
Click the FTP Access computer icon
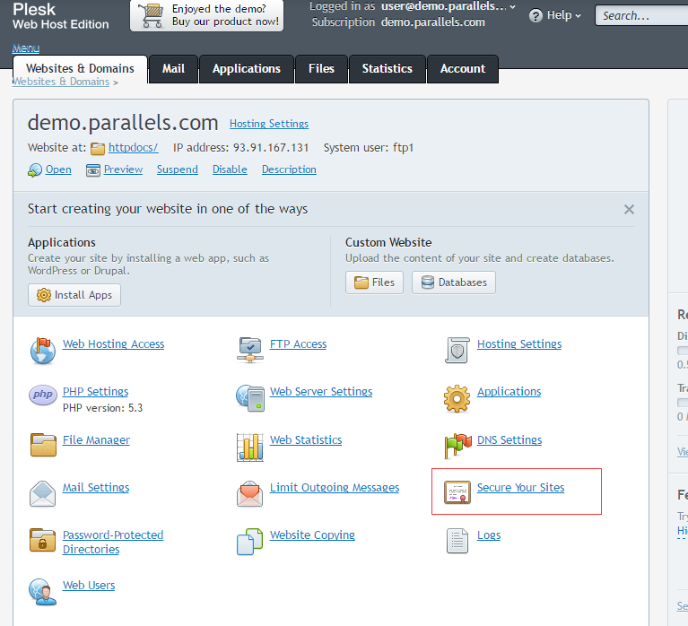250,350
